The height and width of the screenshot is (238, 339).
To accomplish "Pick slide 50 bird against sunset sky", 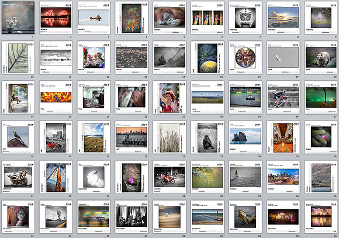I will coord(169,217).
